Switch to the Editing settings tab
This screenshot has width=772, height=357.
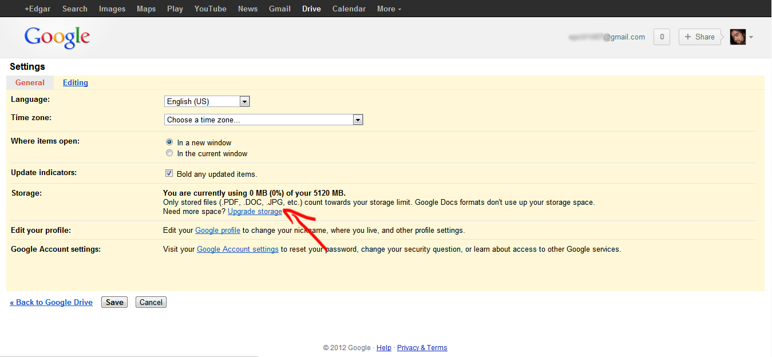75,82
